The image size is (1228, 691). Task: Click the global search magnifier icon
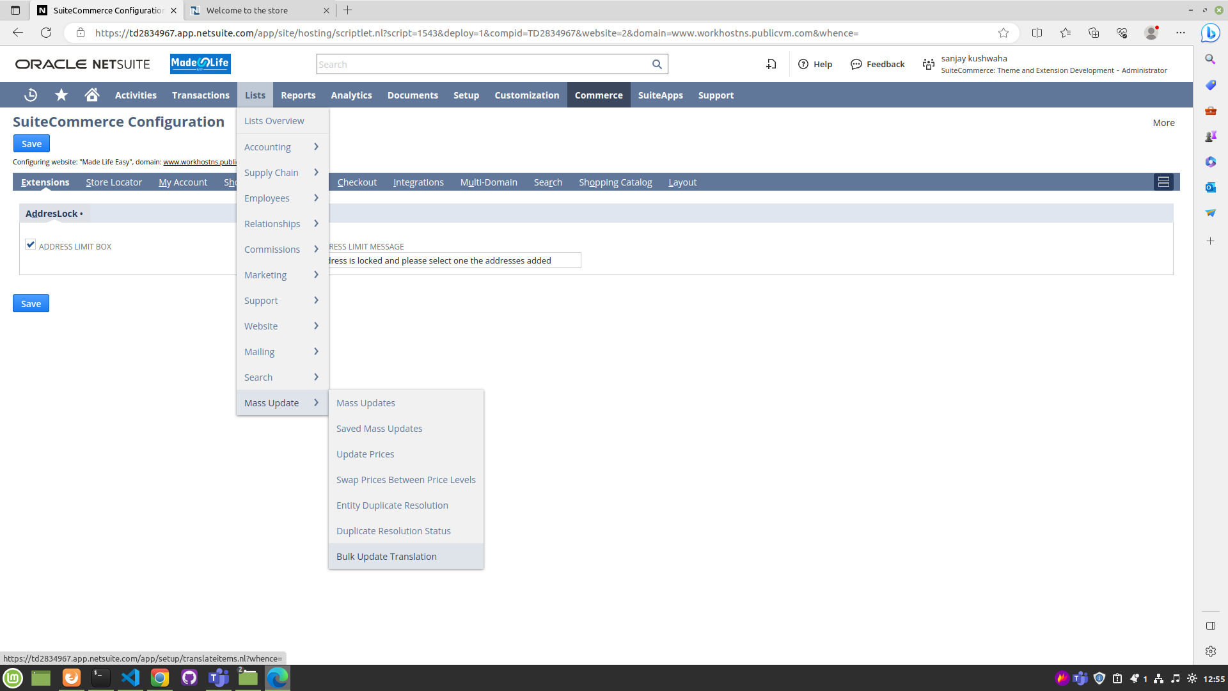click(x=657, y=65)
